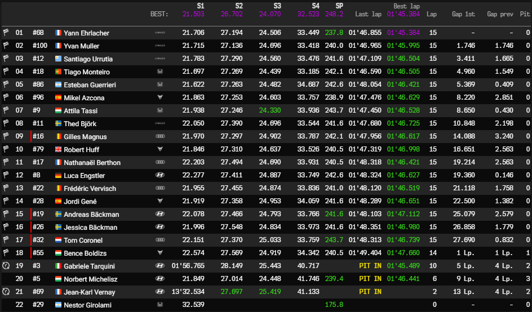Click best S1 time 21.503 in header
The image size is (532, 312).
[x=193, y=14]
